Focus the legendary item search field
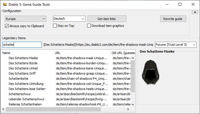The height and width of the screenshot is (114, 200). tap(22, 45)
